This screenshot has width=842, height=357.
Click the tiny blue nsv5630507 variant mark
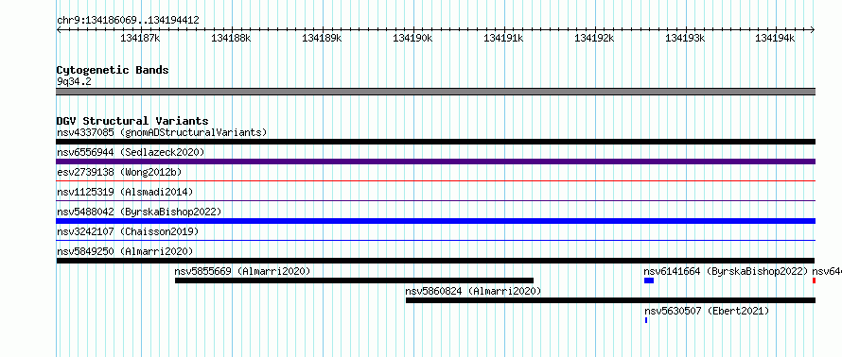coord(646,320)
